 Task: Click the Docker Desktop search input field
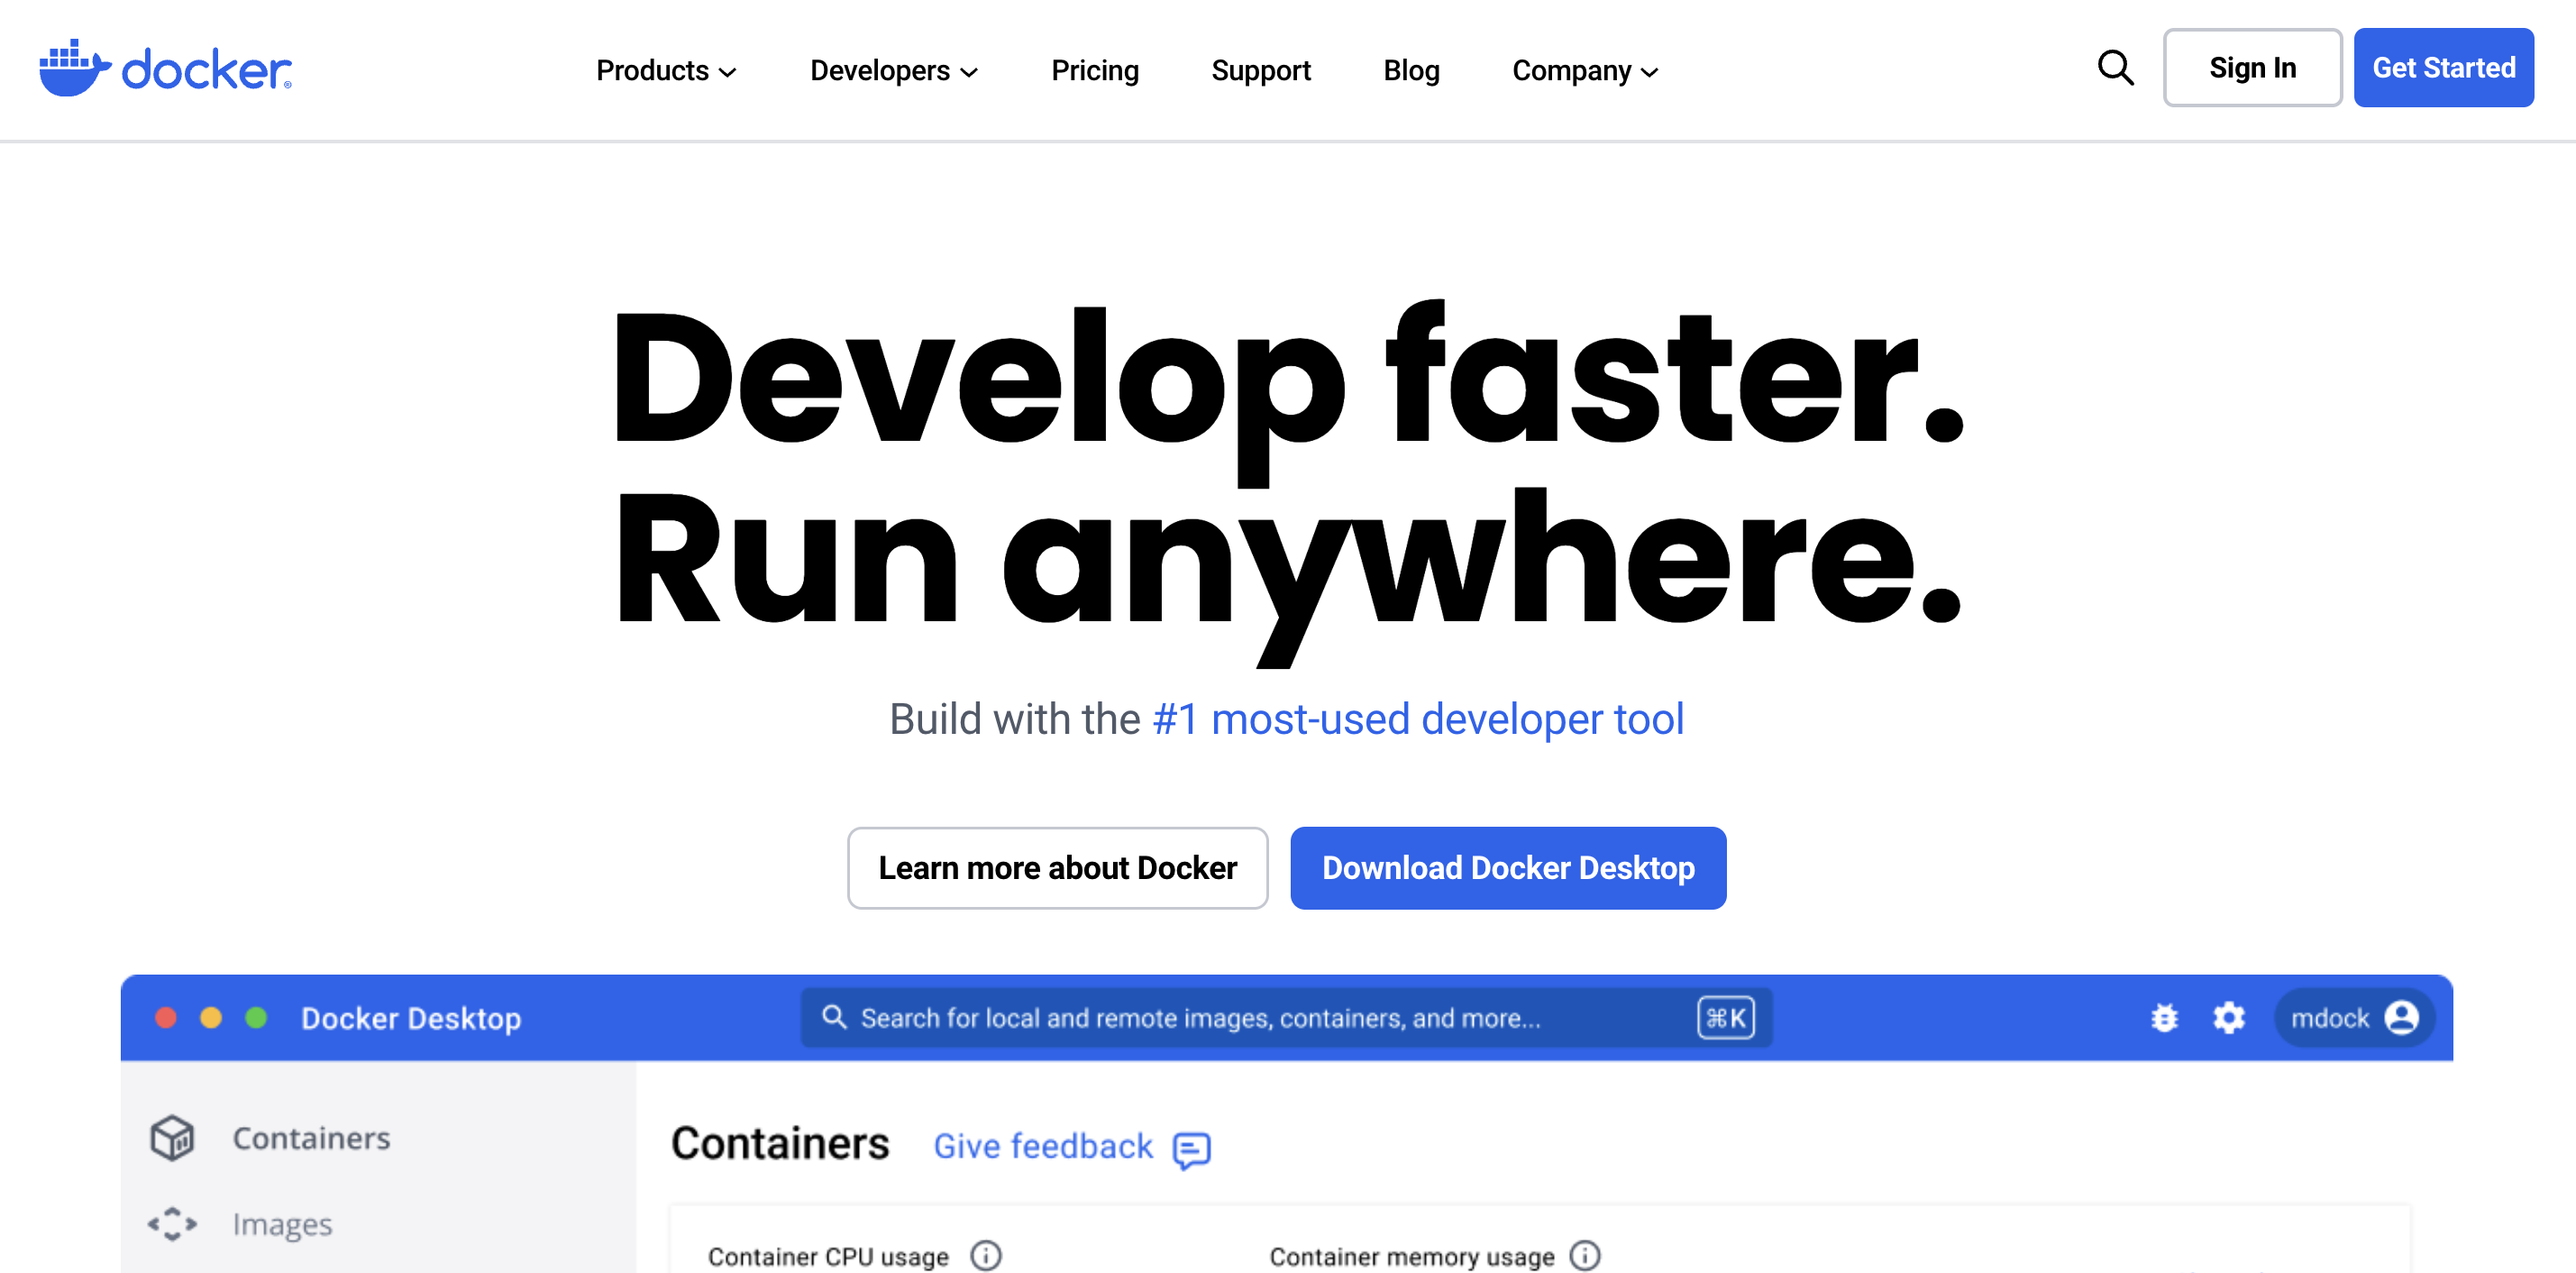pyautogui.click(x=1286, y=1018)
